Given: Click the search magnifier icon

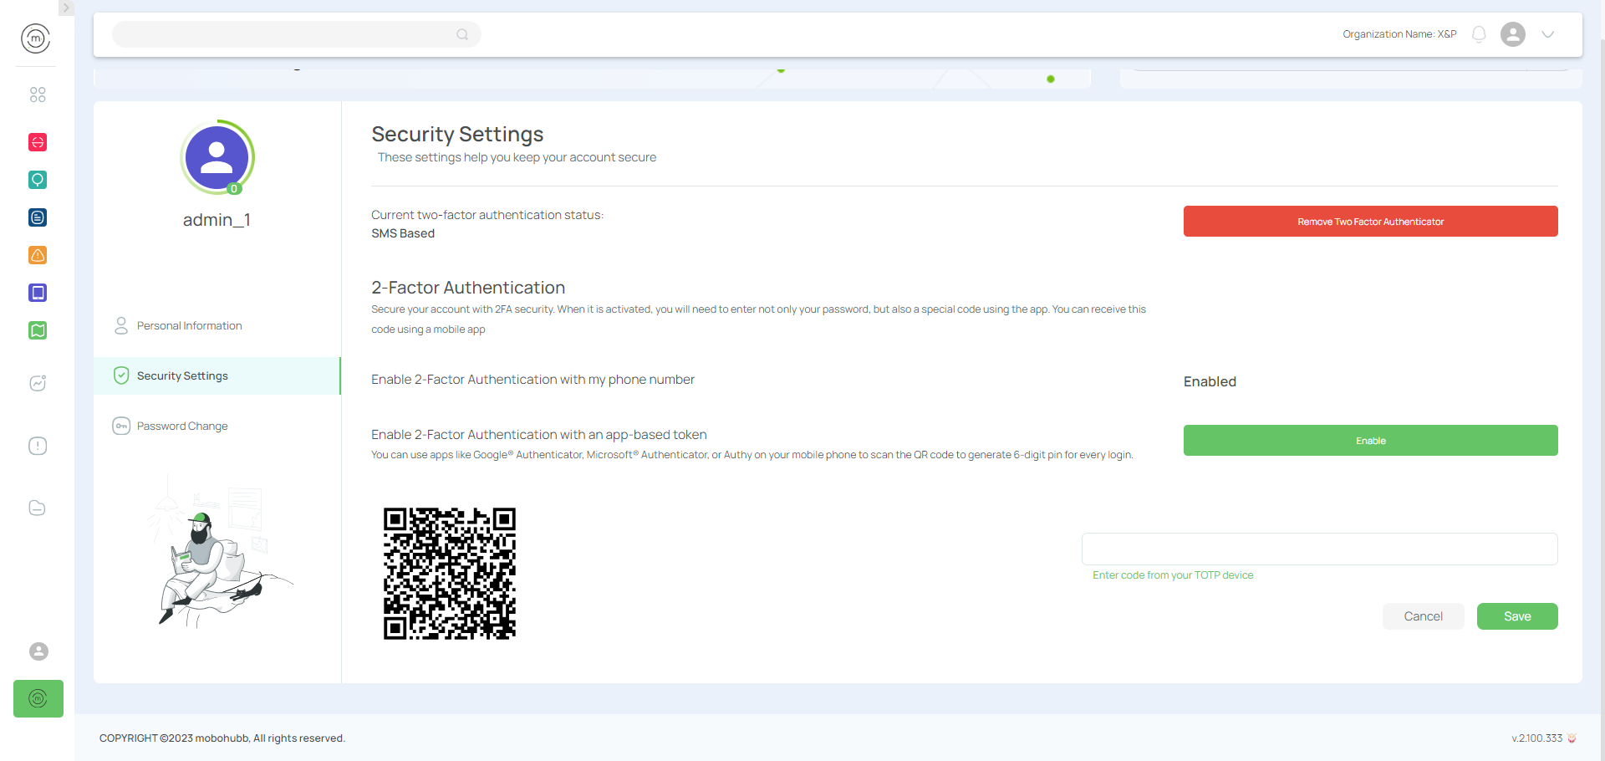Looking at the screenshot, I should pyautogui.click(x=462, y=34).
